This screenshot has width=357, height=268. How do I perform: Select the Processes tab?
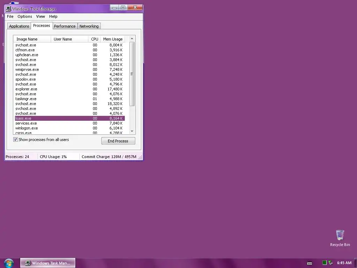(x=41, y=25)
